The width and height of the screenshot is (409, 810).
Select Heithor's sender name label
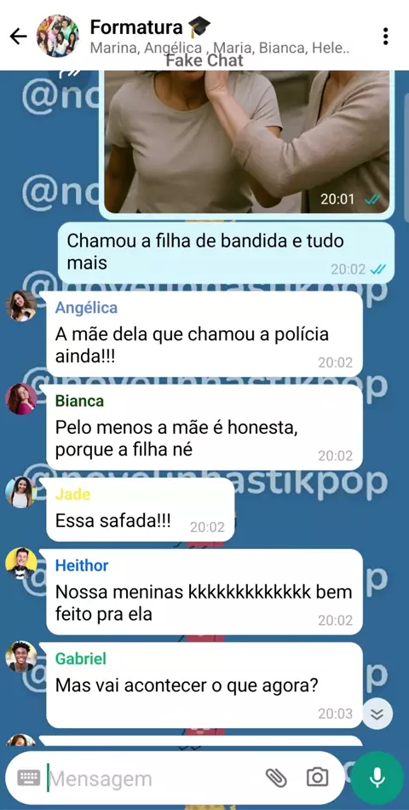point(82,565)
